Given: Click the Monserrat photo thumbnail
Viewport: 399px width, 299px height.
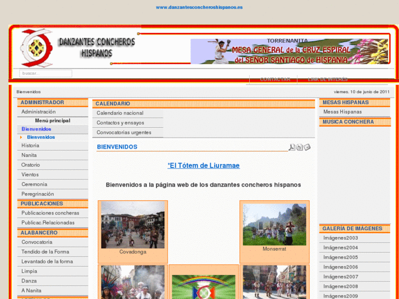Looking at the screenshot, I should click(x=274, y=224).
